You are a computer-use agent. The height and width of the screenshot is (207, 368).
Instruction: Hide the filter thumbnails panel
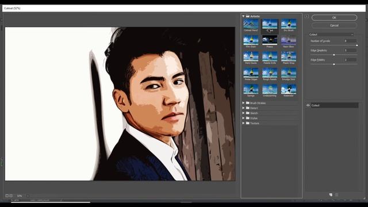pyautogui.click(x=306, y=16)
